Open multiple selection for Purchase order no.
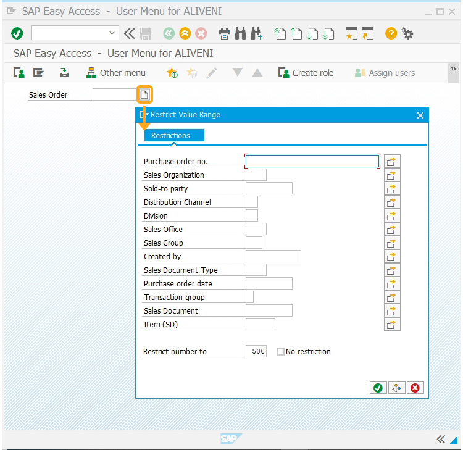 392,162
